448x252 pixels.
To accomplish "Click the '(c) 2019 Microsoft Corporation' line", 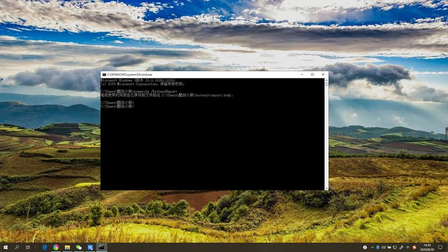I will pyautogui.click(x=143, y=84).
